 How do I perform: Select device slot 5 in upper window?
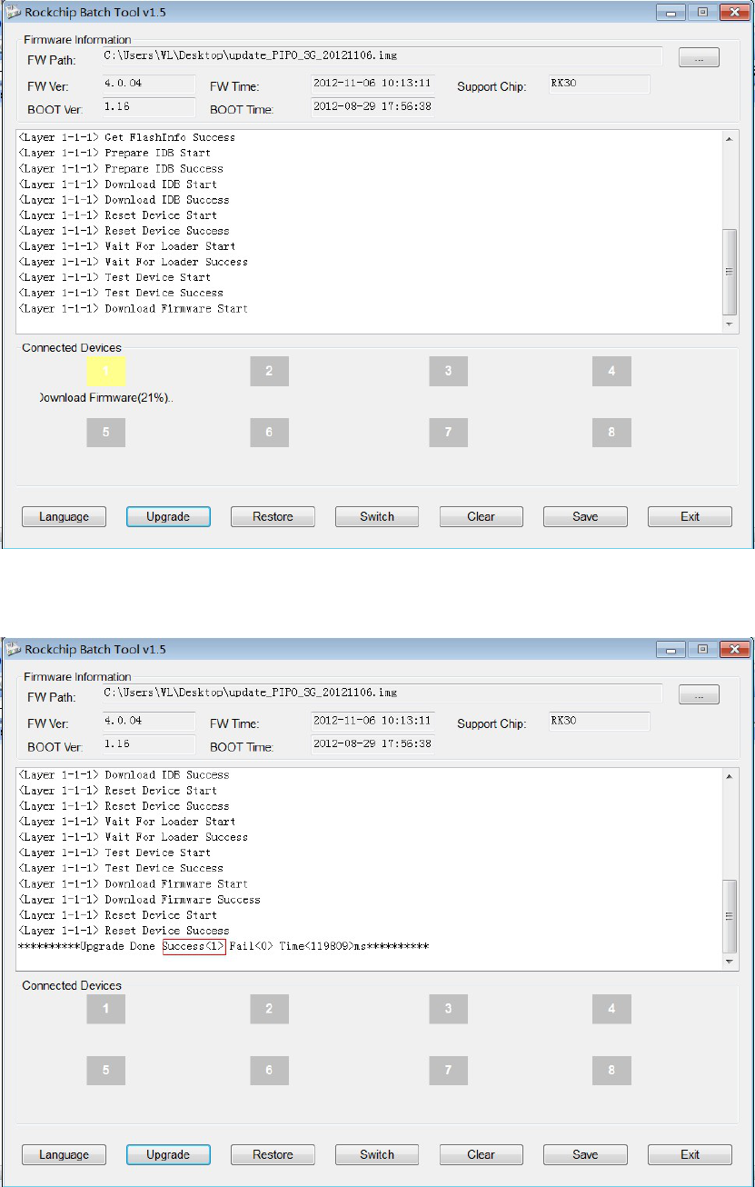(x=106, y=432)
